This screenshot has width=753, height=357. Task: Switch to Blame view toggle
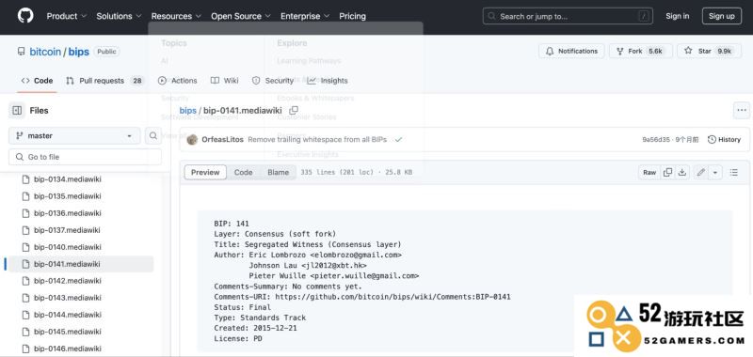coord(278,173)
